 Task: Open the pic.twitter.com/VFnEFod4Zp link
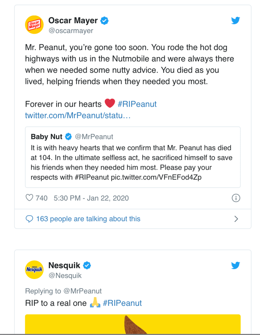[164, 177]
